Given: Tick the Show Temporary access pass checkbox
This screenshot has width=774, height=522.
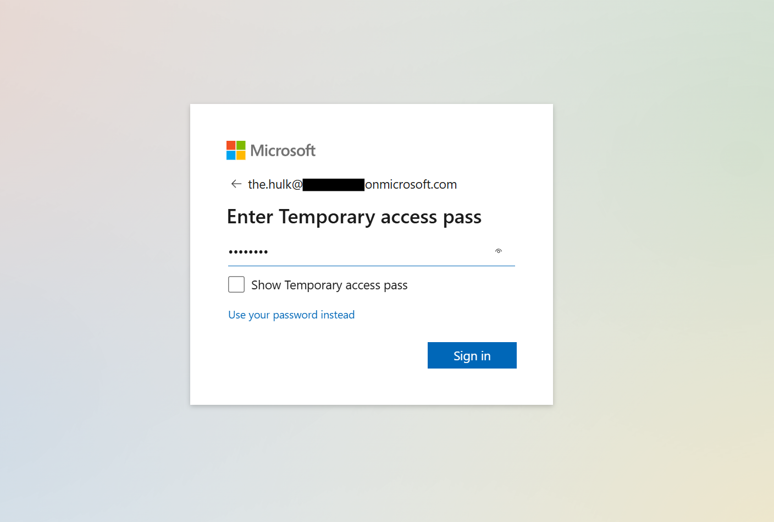Looking at the screenshot, I should click(236, 284).
